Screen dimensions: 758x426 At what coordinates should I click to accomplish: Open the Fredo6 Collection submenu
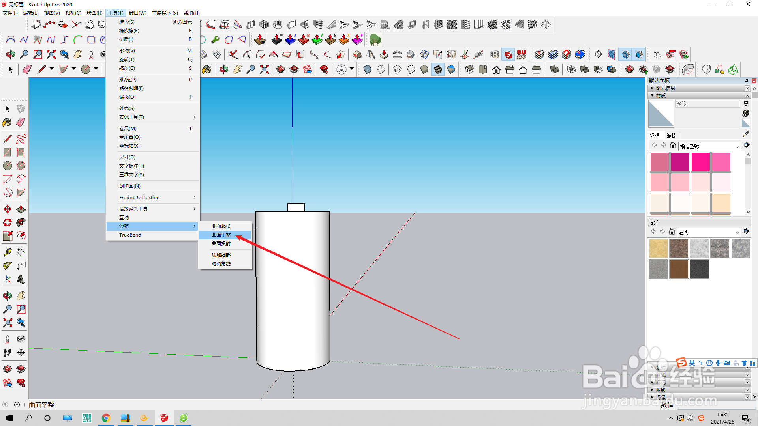click(x=153, y=198)
